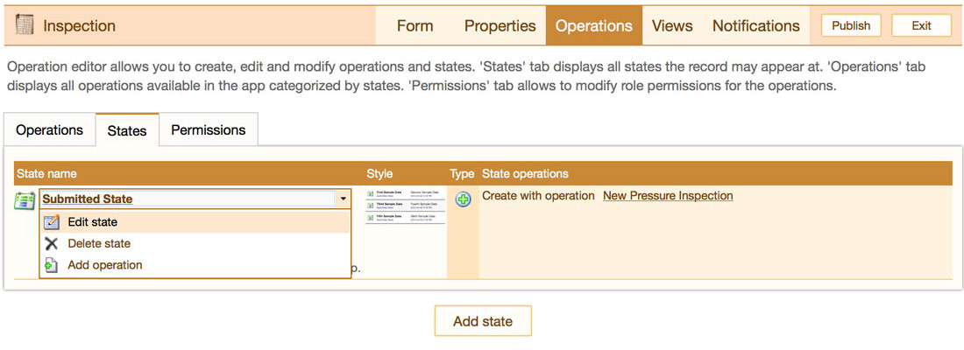Collapse the Submitted State dropdown arrow

342,199
